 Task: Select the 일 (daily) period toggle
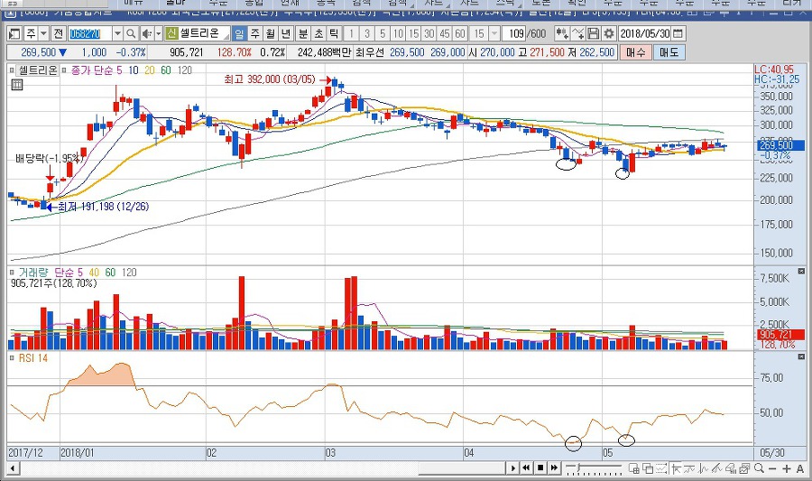coord(239,33)
